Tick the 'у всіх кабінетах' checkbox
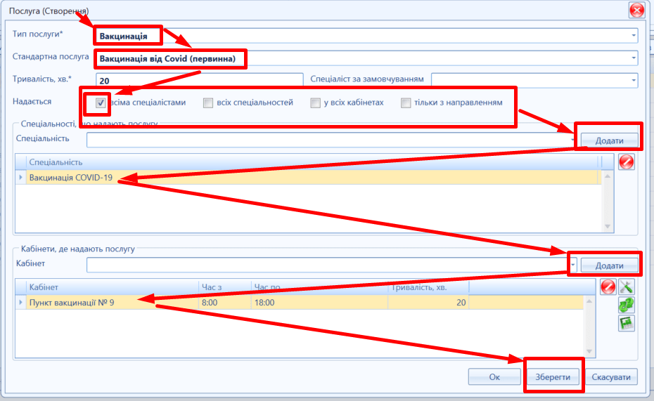The width and height of the screenshot is (654, 401). 316,103
